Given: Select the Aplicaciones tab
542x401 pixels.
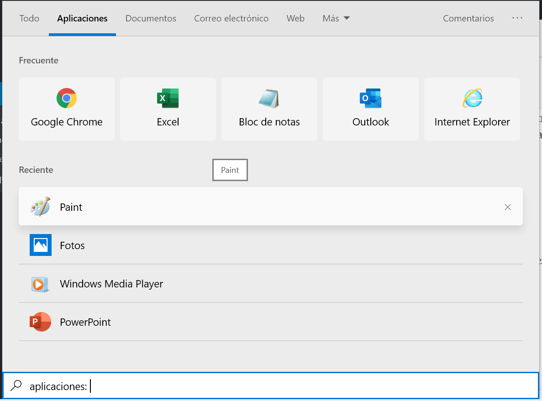Looking at the screenshot, I should pos(82,18).
